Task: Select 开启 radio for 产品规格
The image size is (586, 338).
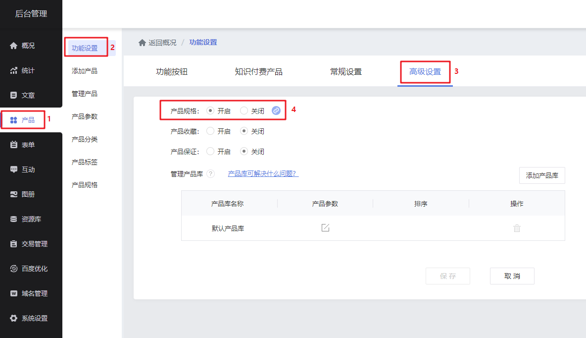Action: [x=210, y=111]
